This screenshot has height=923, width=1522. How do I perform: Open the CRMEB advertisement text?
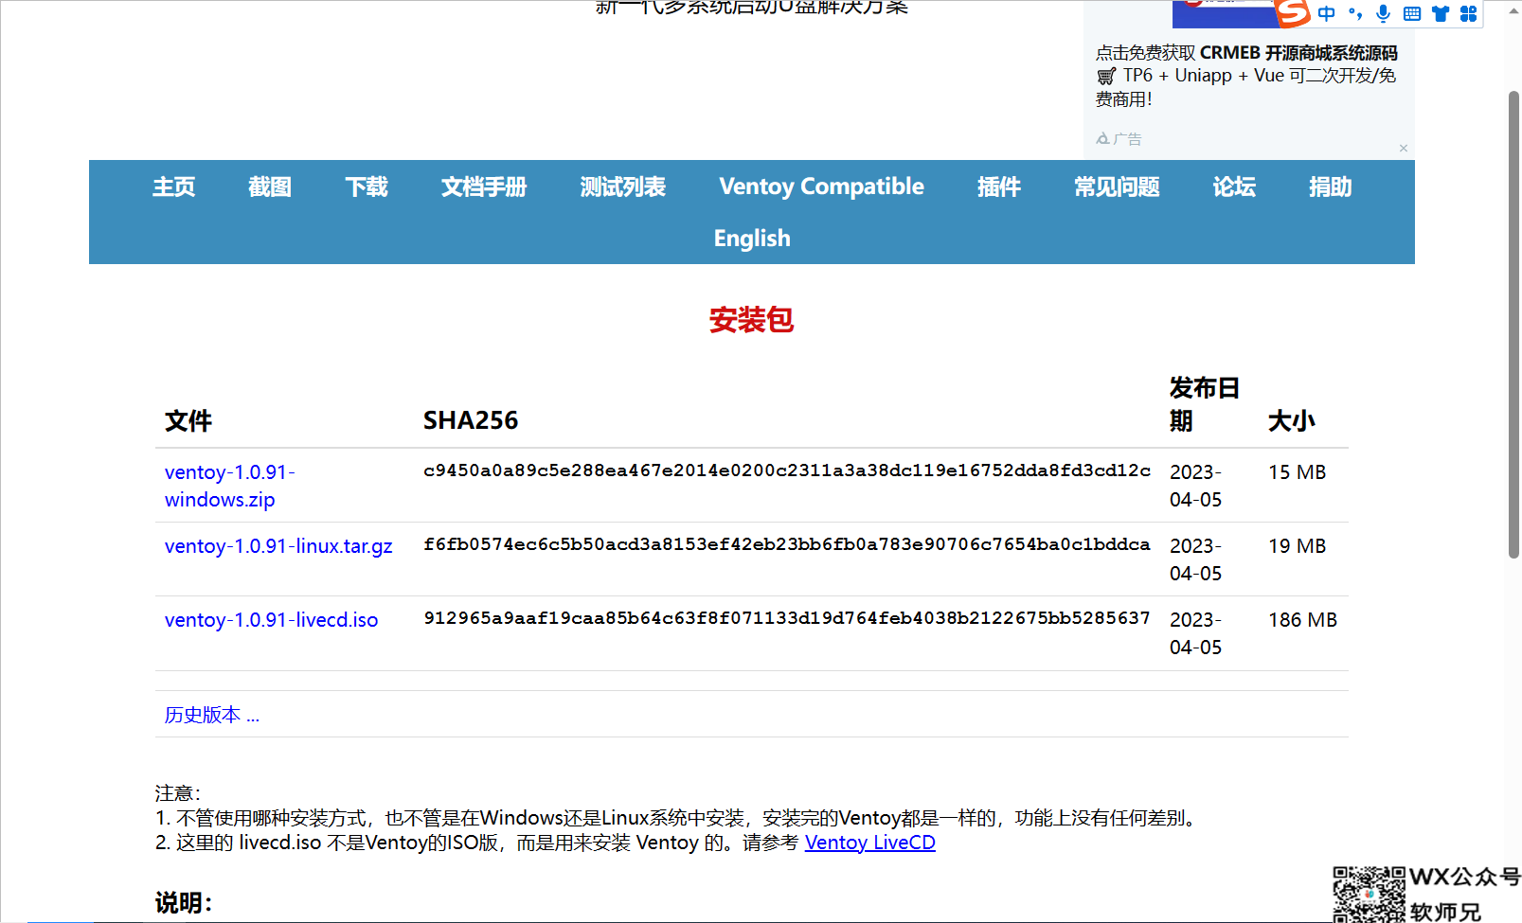[x=1246, y=76]
